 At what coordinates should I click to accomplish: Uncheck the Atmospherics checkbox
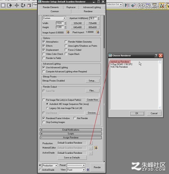(x=44, y=42)
